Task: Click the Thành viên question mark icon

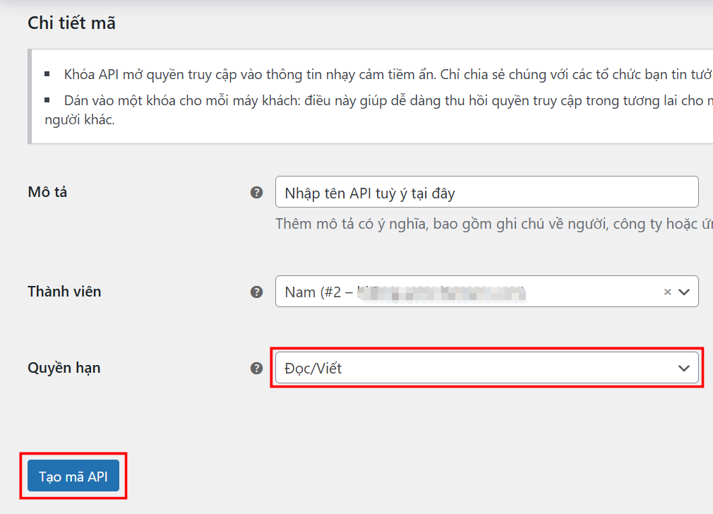Action: click(257, 291)
